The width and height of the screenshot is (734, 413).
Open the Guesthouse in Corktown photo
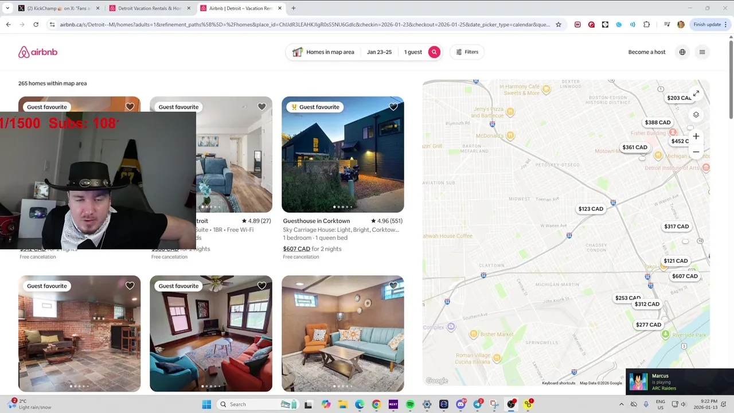[x=343, y=154]
